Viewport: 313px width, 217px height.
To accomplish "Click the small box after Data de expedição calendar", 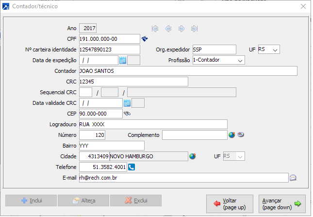I will pyautogui.click(x=134, y=60).
